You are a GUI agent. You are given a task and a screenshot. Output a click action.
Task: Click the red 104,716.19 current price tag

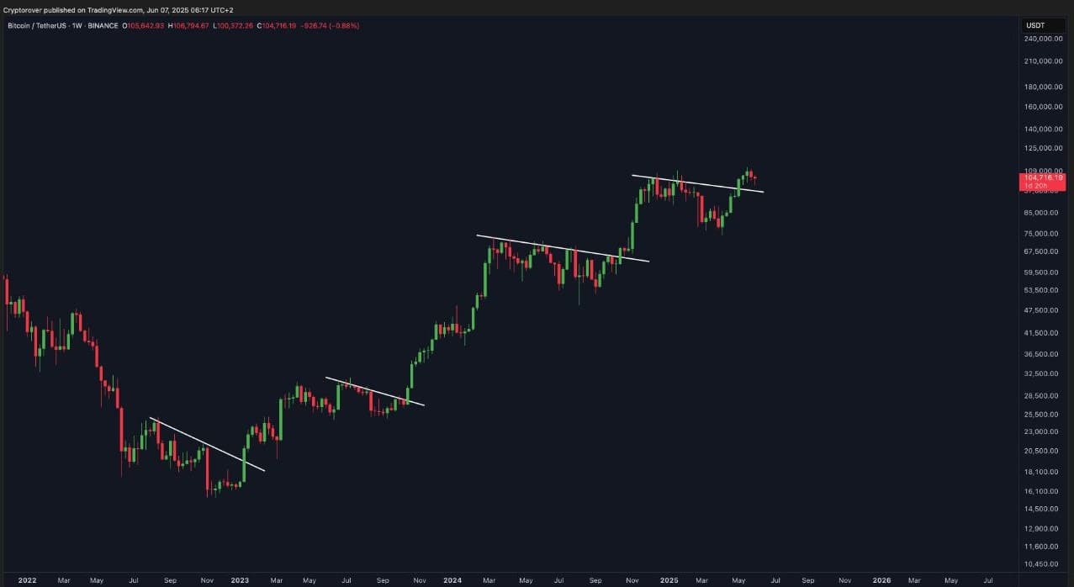tap(1041, 178)
